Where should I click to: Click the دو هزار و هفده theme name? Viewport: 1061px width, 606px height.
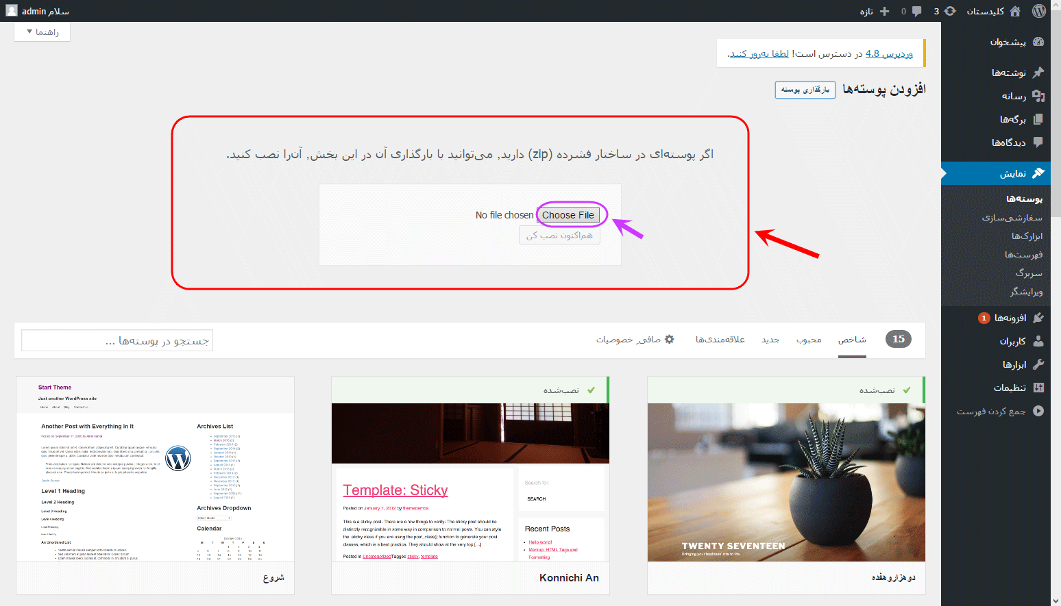(x=894, y=578)
